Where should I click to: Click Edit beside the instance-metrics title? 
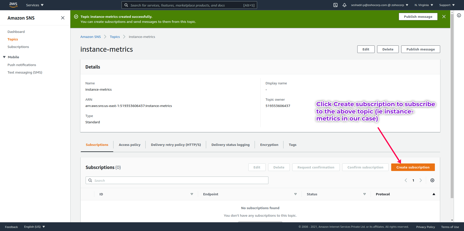click(x=366, y=49)
